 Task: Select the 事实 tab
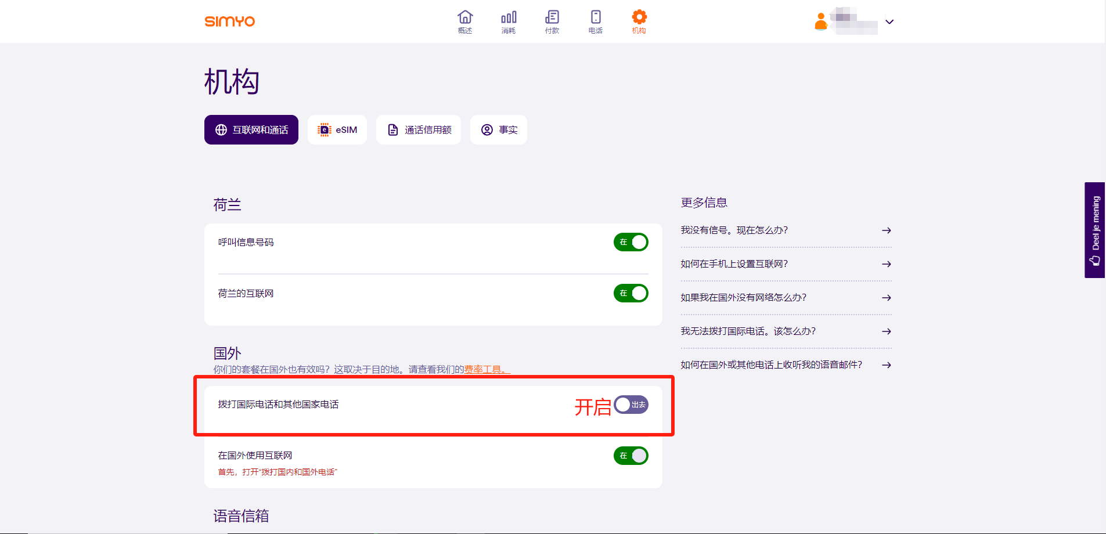pyautogui.click(x=499, y=130)
